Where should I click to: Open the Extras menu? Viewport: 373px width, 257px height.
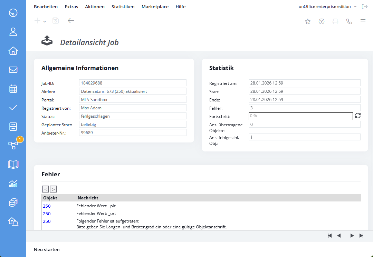click(71, 7)
